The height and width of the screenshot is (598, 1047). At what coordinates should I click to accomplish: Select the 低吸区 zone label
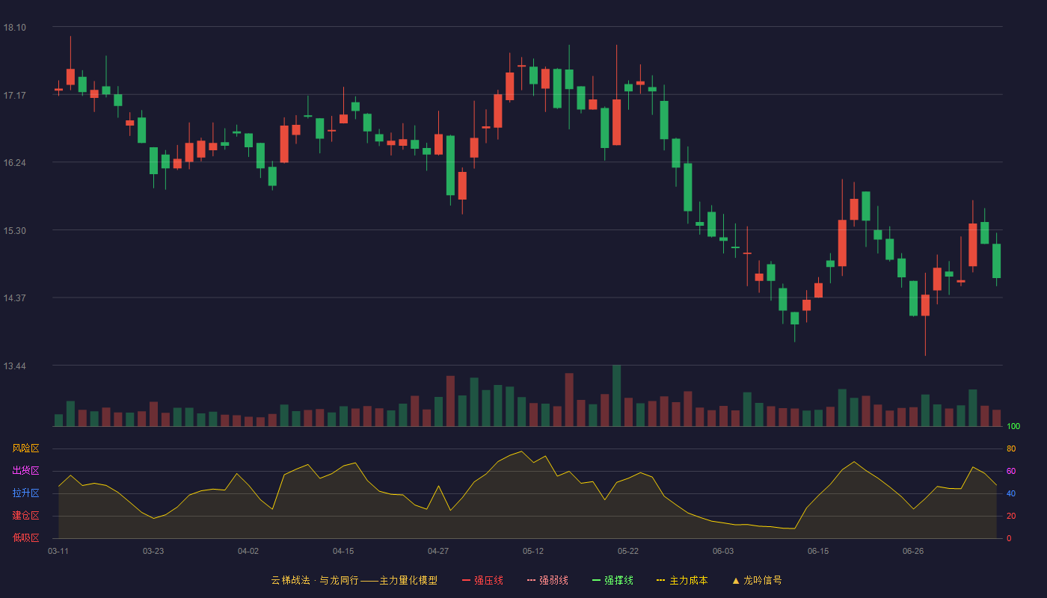tap(25, 537)
